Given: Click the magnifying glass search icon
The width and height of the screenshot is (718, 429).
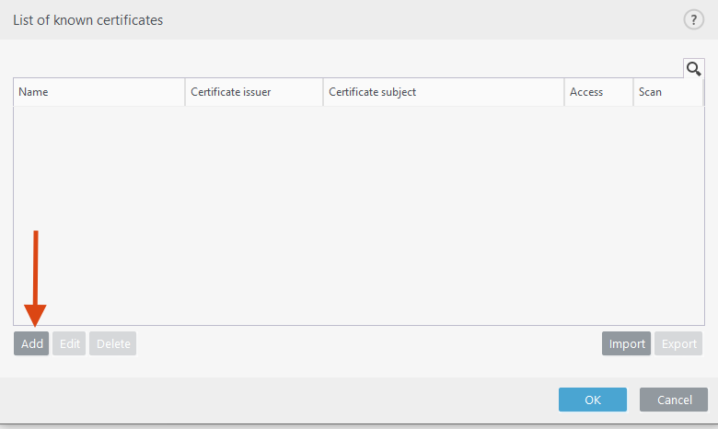Looking at the screenshot, I should pos(693,68).
